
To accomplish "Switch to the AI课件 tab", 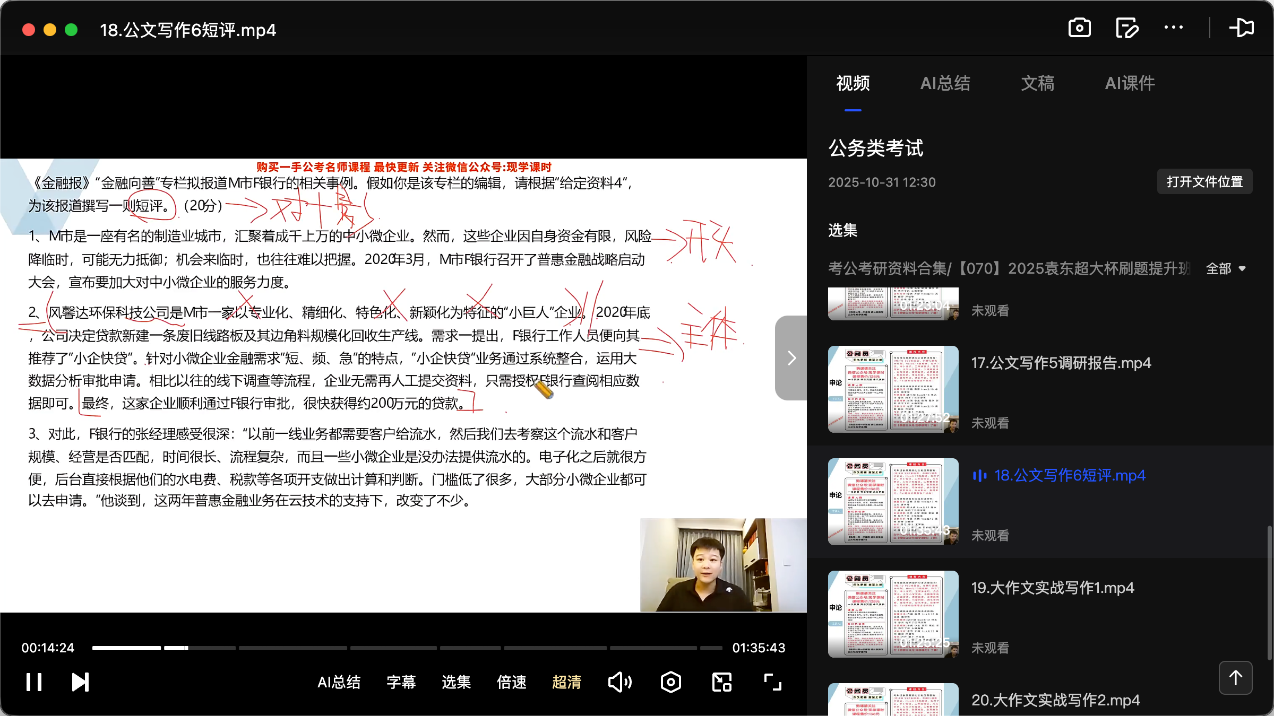I will [x=1129, y=83].
